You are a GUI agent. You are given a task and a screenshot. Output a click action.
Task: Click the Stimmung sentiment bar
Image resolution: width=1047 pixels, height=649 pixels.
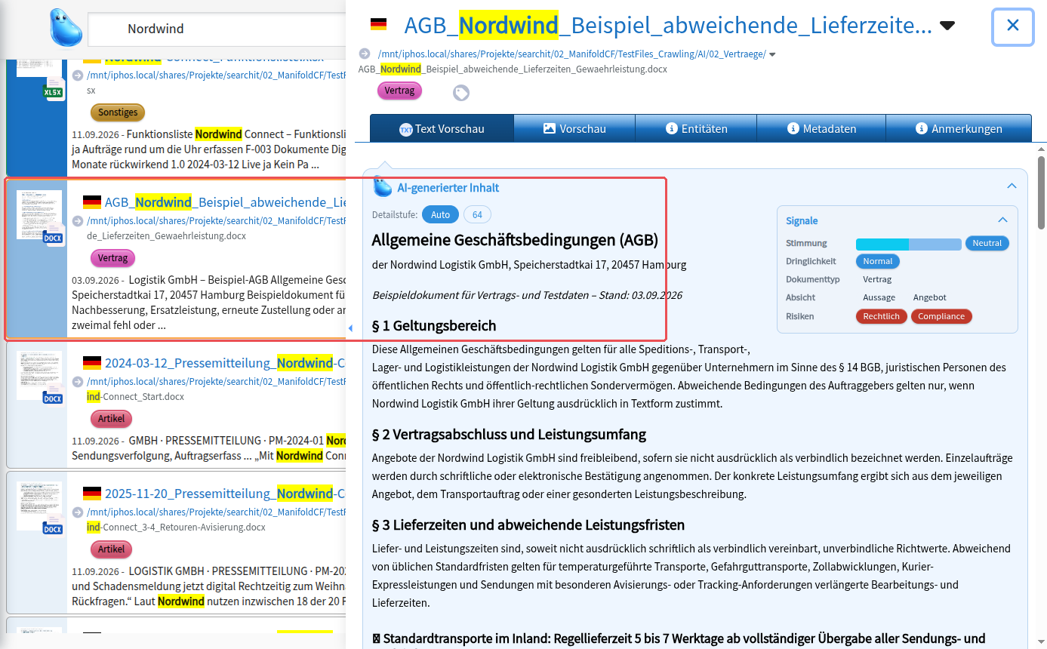pos(908,244)
